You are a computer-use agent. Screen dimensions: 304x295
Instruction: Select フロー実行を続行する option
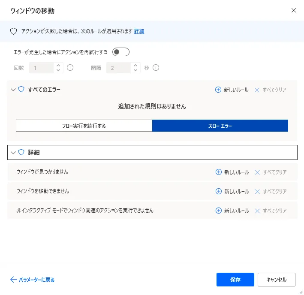pyautogui.click(x=84, y=126)
